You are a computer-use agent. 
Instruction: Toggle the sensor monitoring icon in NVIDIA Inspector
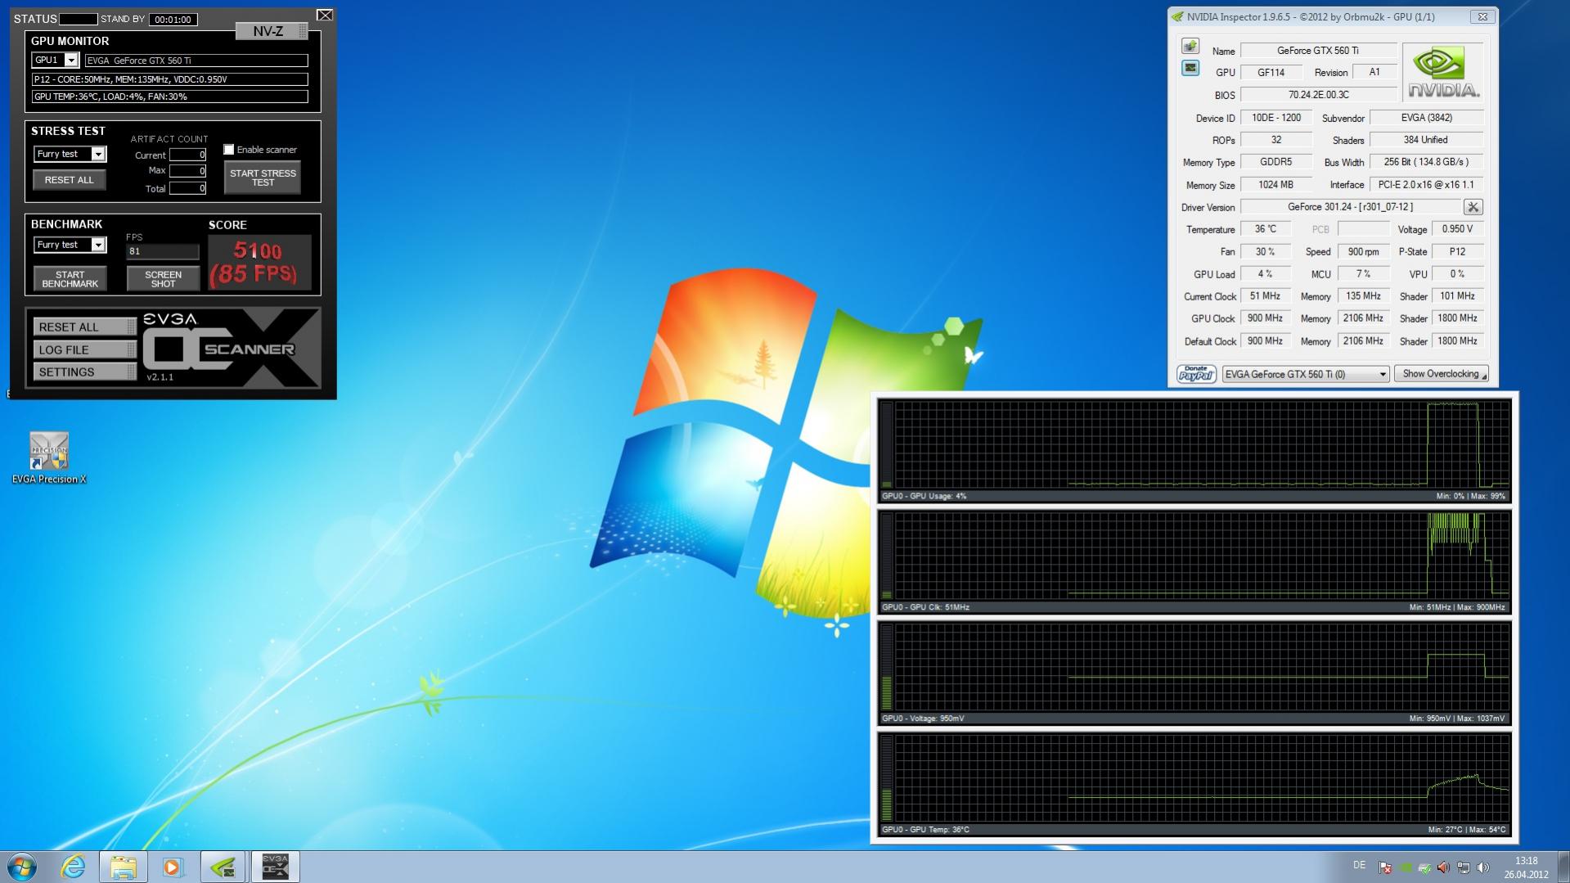pyautogui.click(x=1190, y=69)
